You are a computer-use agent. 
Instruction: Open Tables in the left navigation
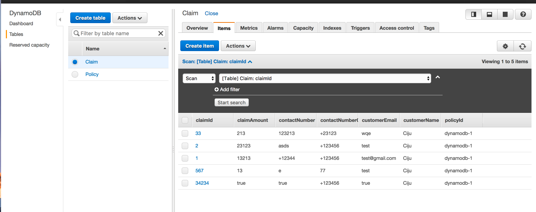click(x=16, y=34)
